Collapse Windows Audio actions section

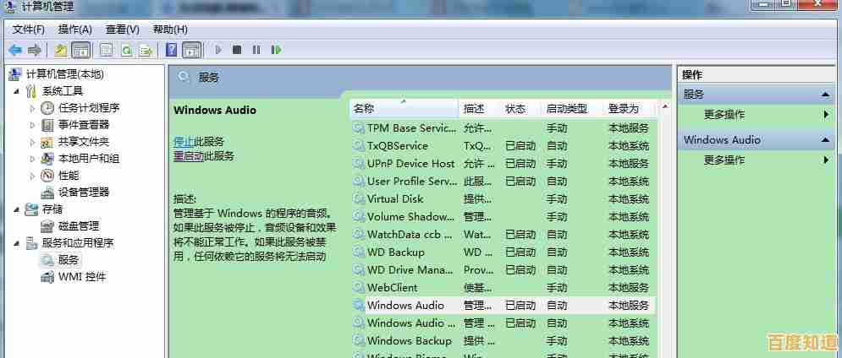tap(825, 140)
